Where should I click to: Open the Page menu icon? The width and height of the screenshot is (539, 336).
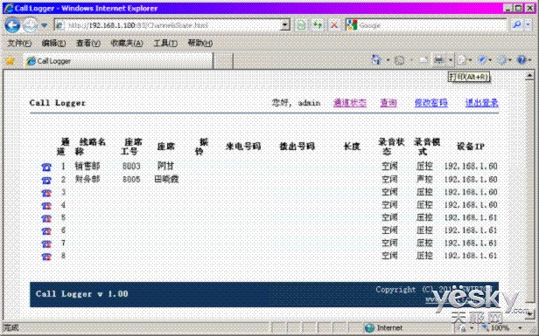point(462,60)
